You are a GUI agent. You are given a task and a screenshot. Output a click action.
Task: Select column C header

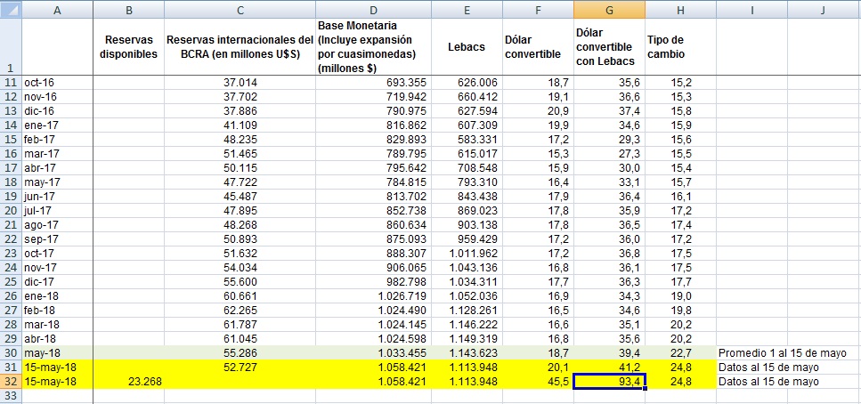pos(240,9)
